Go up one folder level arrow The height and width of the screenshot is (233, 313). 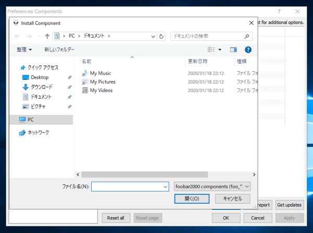point(47,36)
